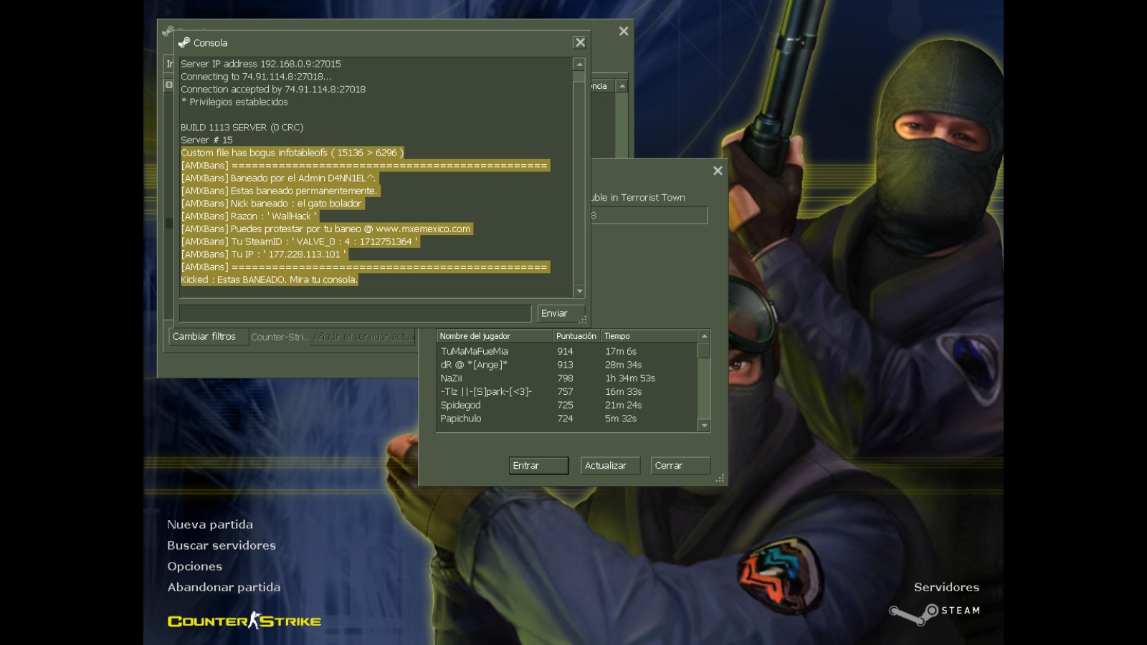The image size is (1147, 645).
Task: Open Nueva partida menu item
Action: 210,525
